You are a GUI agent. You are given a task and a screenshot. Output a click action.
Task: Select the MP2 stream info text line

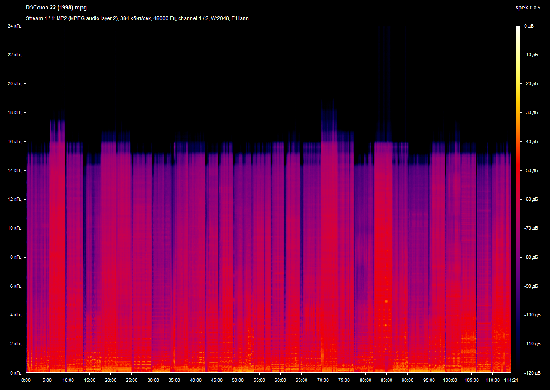point(137,18)
